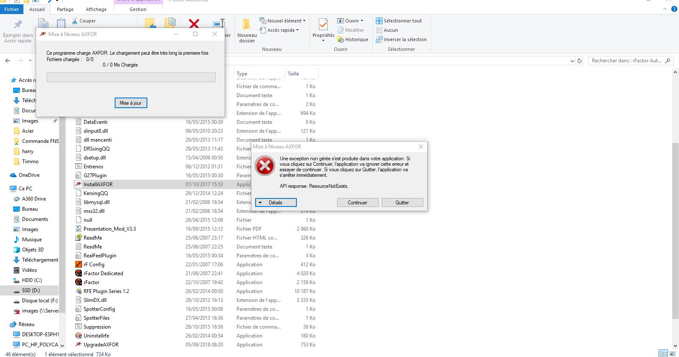This screenshot has width=679, height=357.
Task: Click Inverser la sélection
Action: 401,39
